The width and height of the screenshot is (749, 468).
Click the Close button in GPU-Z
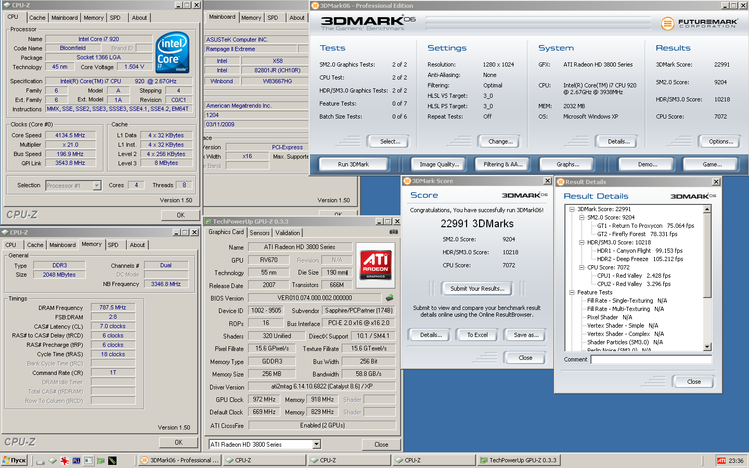coord(381,445)
